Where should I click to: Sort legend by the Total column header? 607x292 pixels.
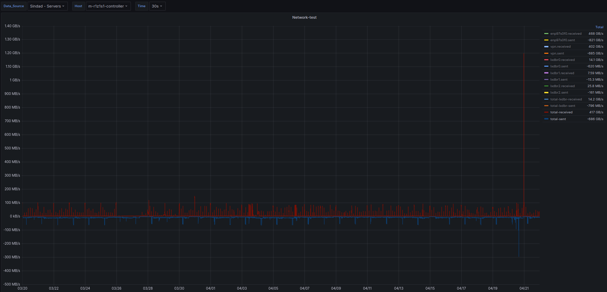599,27
